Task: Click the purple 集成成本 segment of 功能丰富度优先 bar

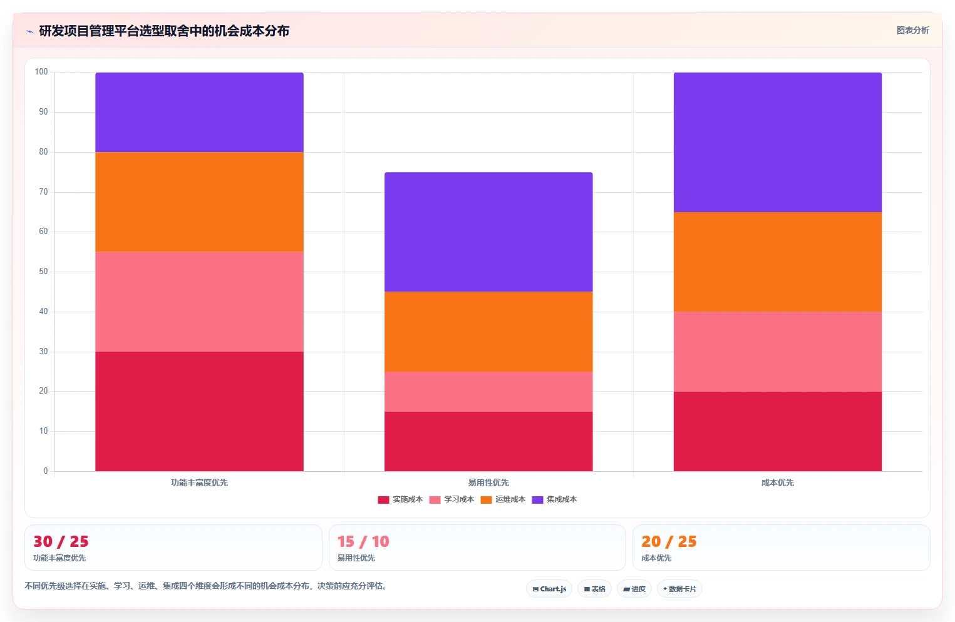Action: (199, 112)
